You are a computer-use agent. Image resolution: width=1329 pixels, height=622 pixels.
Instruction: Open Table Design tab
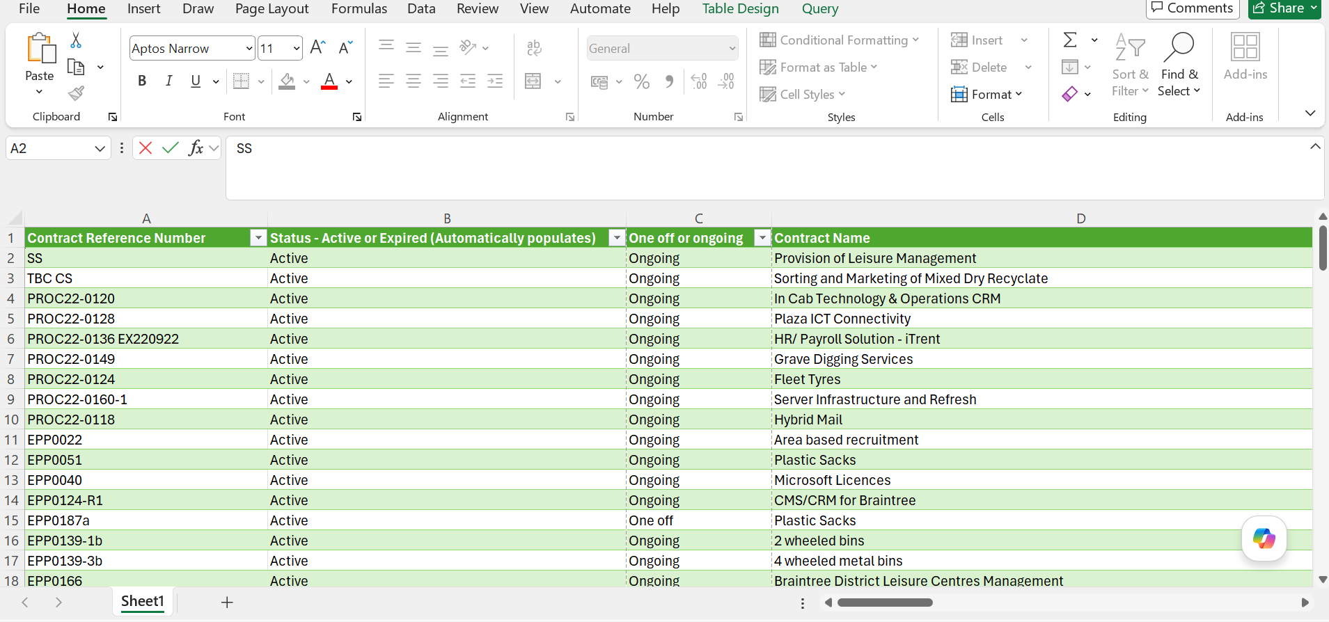coord(740,8)
